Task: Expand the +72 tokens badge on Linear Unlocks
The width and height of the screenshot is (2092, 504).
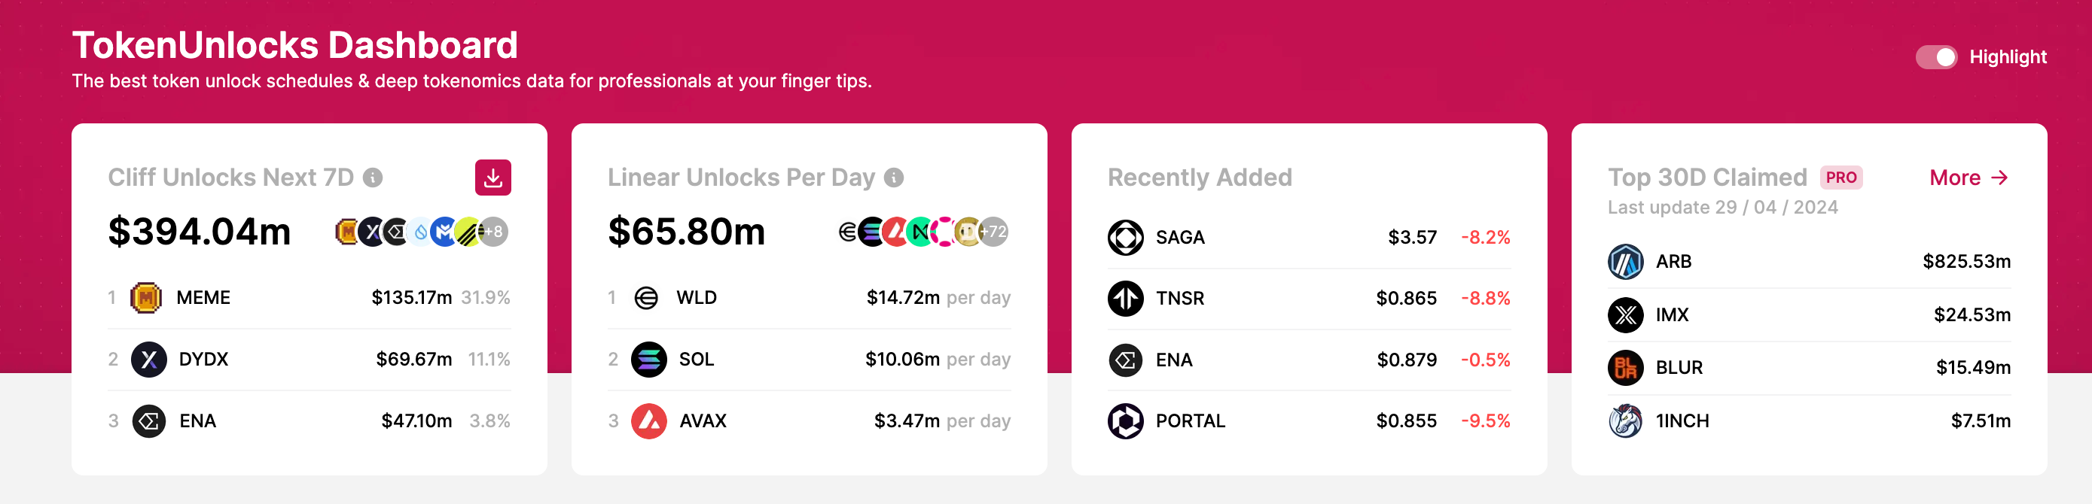Action: coord(994,231)
